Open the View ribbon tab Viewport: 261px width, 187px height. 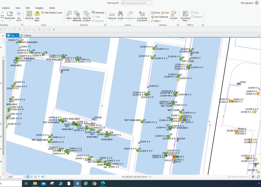[x=18, y=8]
